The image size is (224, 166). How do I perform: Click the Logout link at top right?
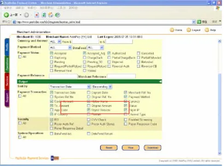196,30
